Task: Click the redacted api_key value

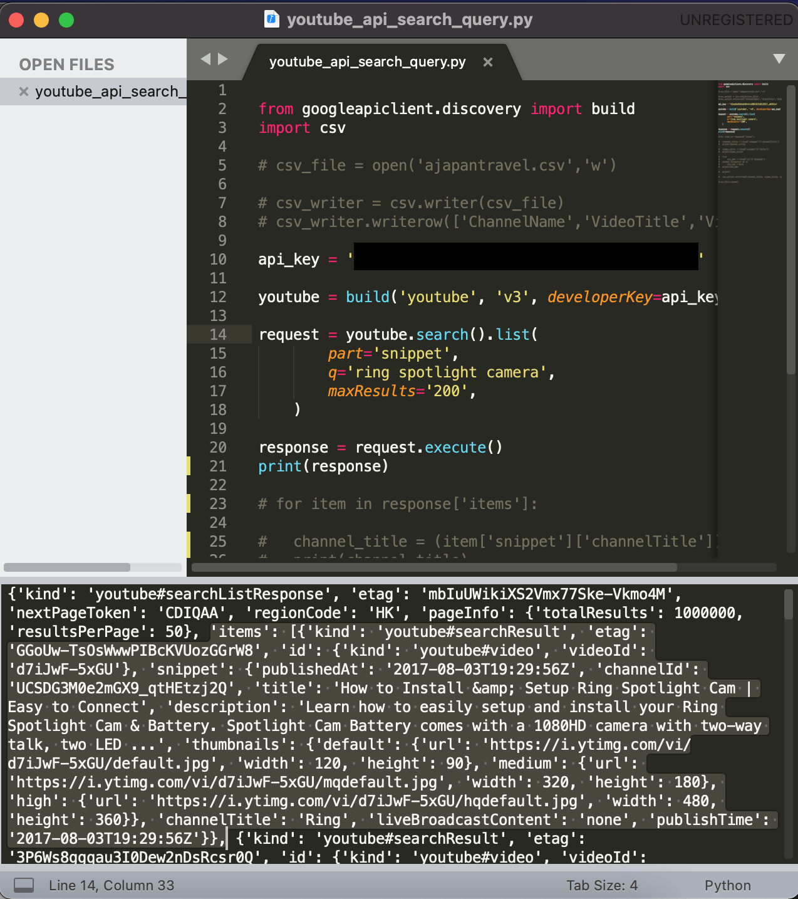Action: point(526,257)
